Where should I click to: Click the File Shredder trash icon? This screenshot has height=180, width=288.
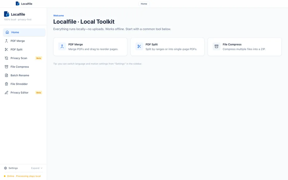tap(6, 84)
